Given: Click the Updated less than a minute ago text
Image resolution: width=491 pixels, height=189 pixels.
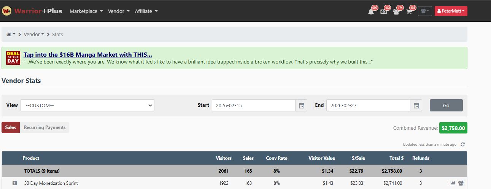Looking at the screenshot, I should click(430, 145).
